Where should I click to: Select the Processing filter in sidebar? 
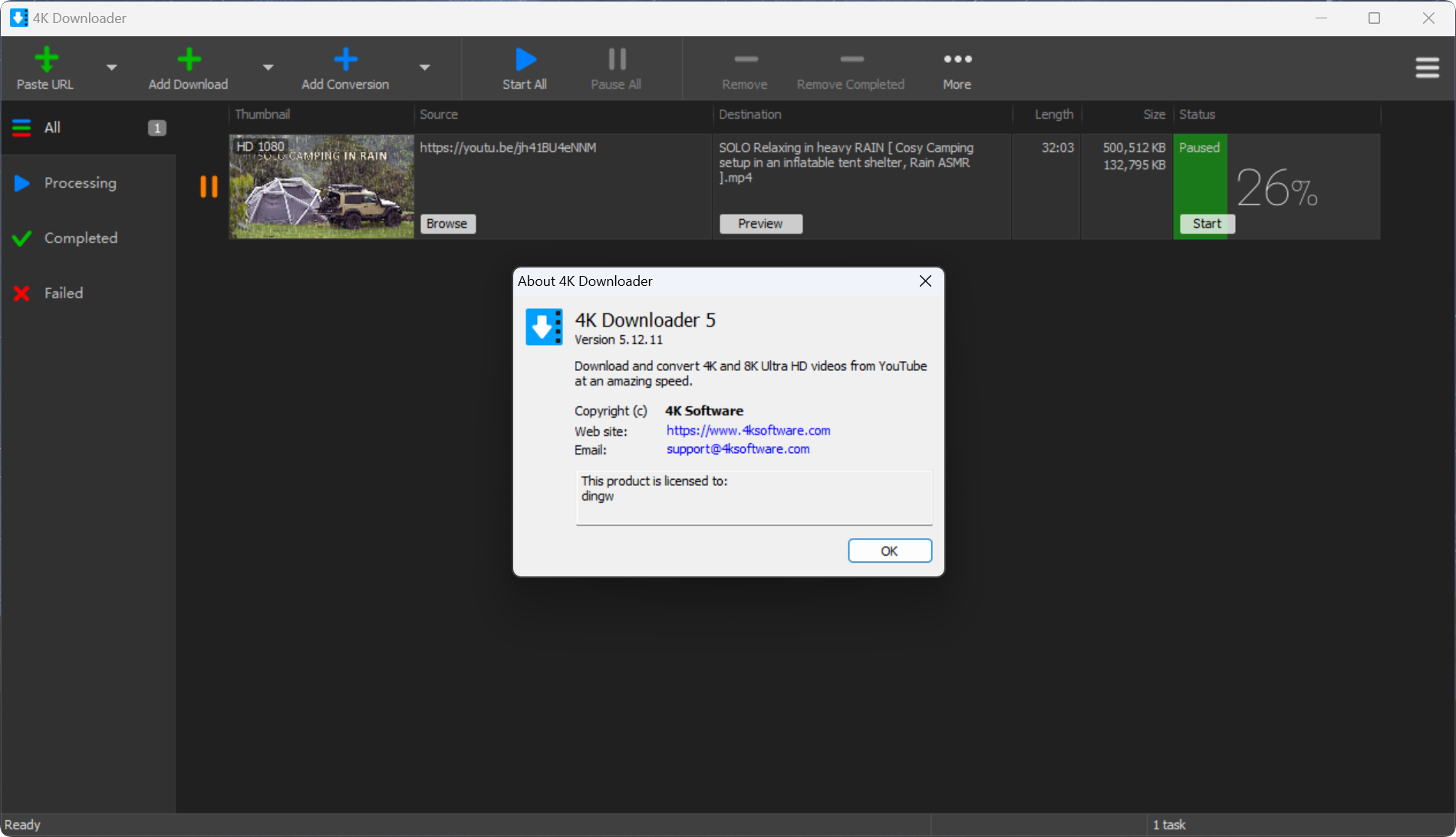click(80, 183)
